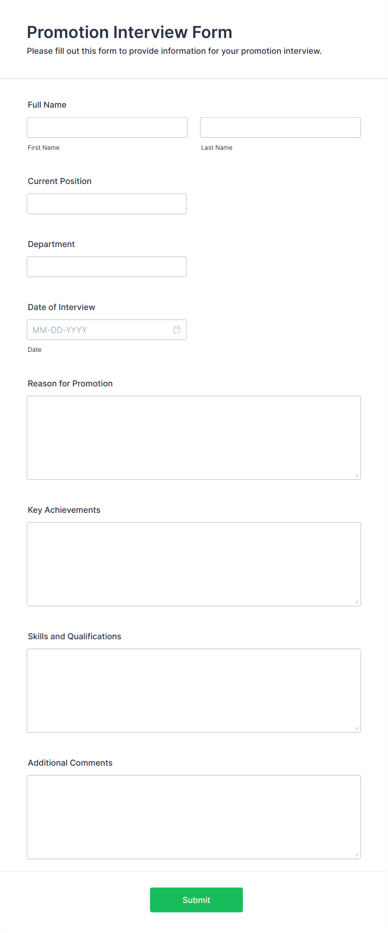Click the MM-DD-YYYY date field
388x933 pixels.
[x=96, y=330]
